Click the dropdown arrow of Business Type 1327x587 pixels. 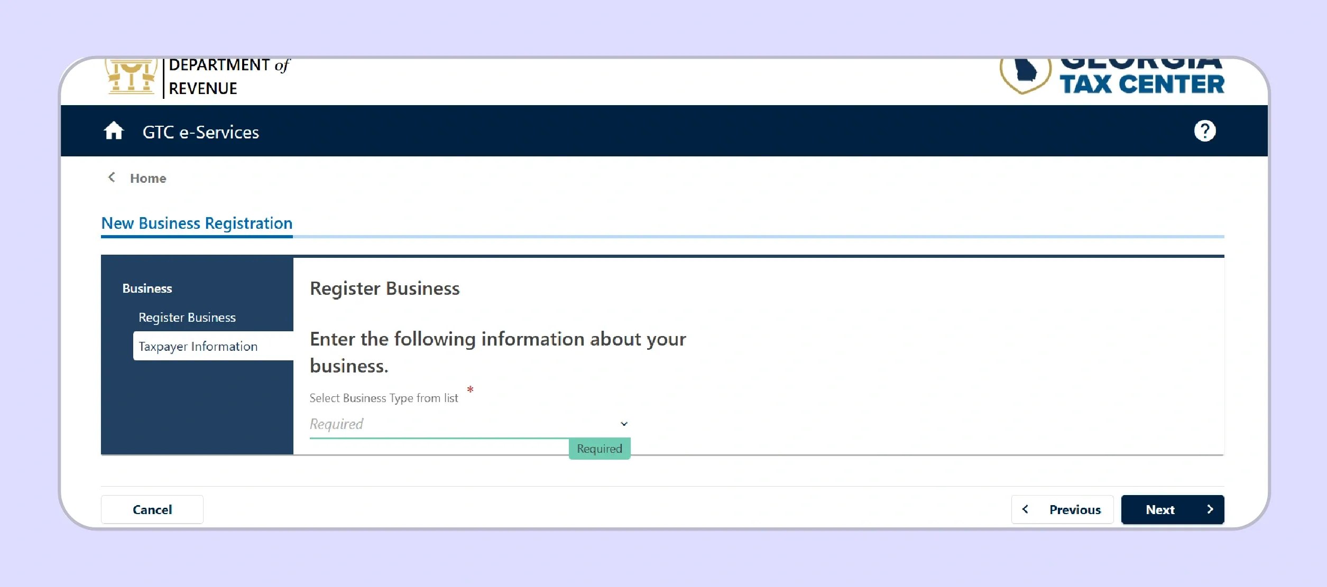pos(624,424)
